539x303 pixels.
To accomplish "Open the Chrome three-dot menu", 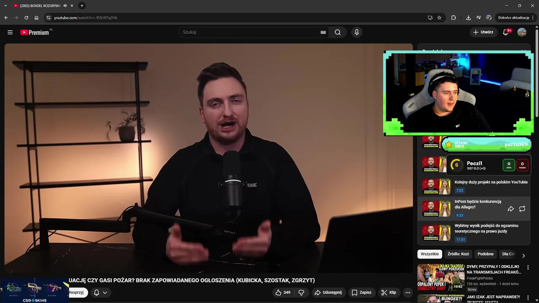I will pos(533,18).
